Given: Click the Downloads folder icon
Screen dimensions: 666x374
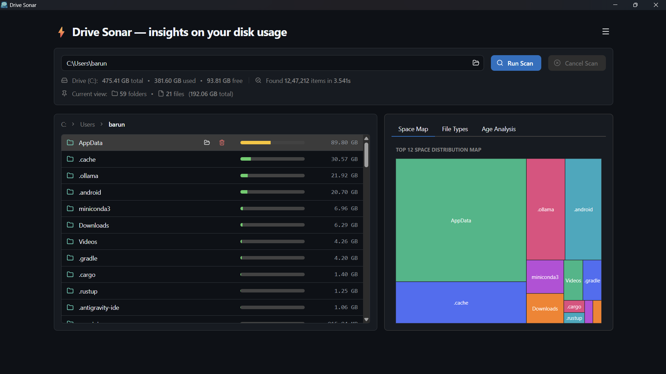Looking at the screenshot, I should coord(70,225).
